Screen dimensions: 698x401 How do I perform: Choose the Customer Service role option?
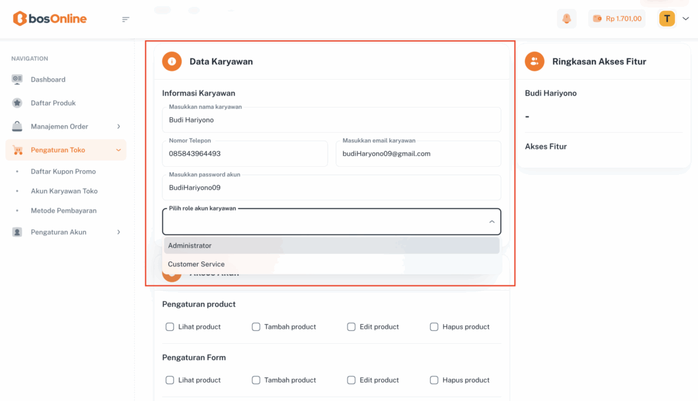(x=331, y=264)
